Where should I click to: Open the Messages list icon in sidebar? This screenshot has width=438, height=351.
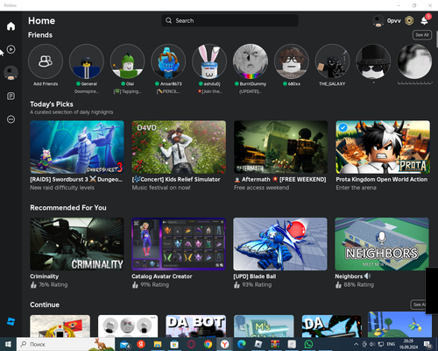tap(11, 96)
